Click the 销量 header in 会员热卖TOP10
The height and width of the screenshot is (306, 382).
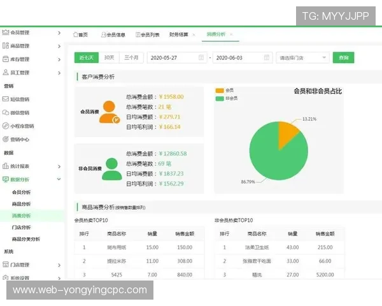click(x=152, y=234)
